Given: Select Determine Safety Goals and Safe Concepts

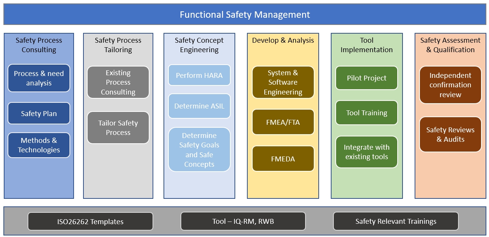Looking at the screenshot, I should [x=199, y=150].
